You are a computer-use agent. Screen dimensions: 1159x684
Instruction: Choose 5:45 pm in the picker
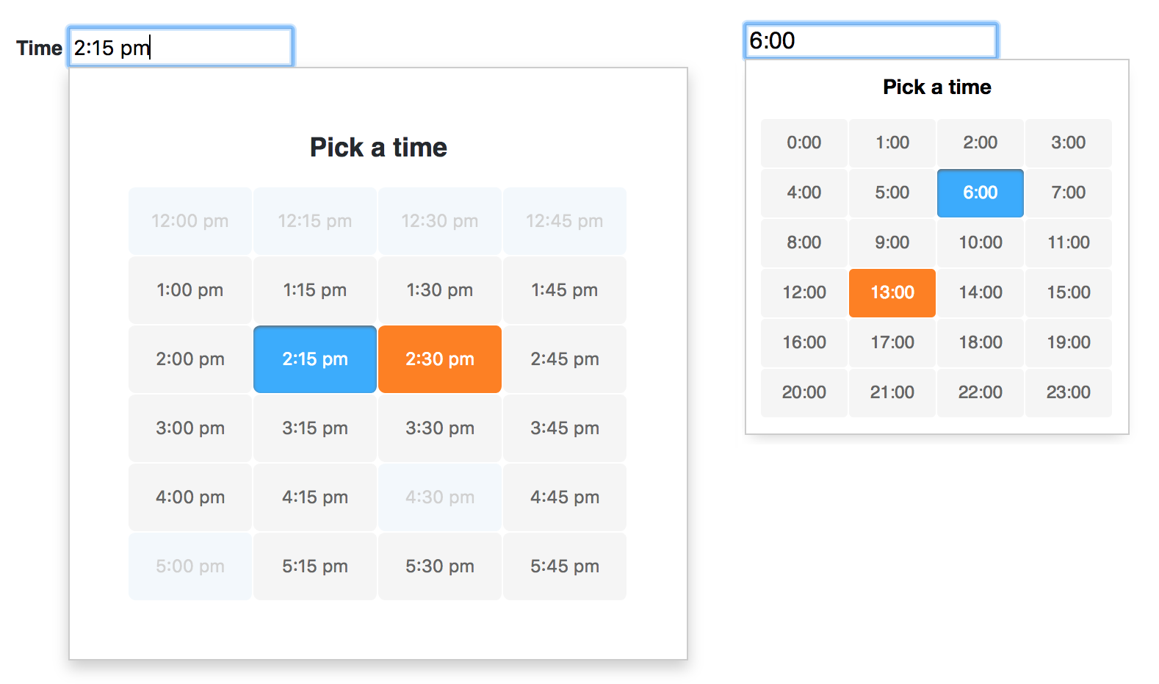[565, 566]
